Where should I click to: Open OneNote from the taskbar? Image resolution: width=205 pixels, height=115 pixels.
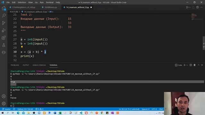coord(112,113)
